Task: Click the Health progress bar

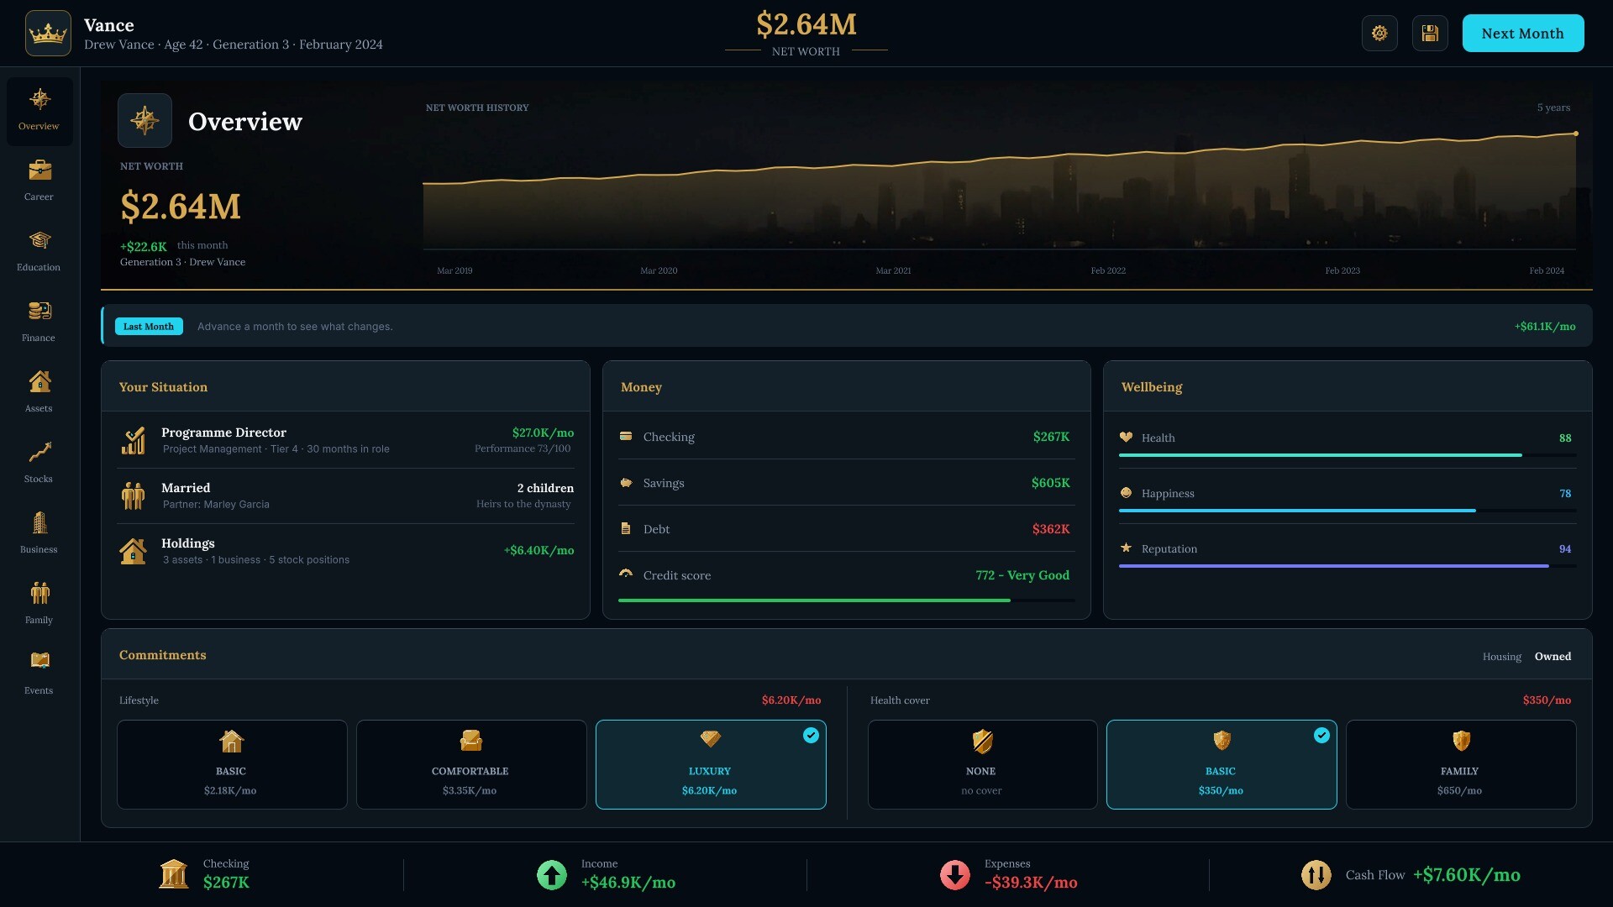Action: 1348,455
